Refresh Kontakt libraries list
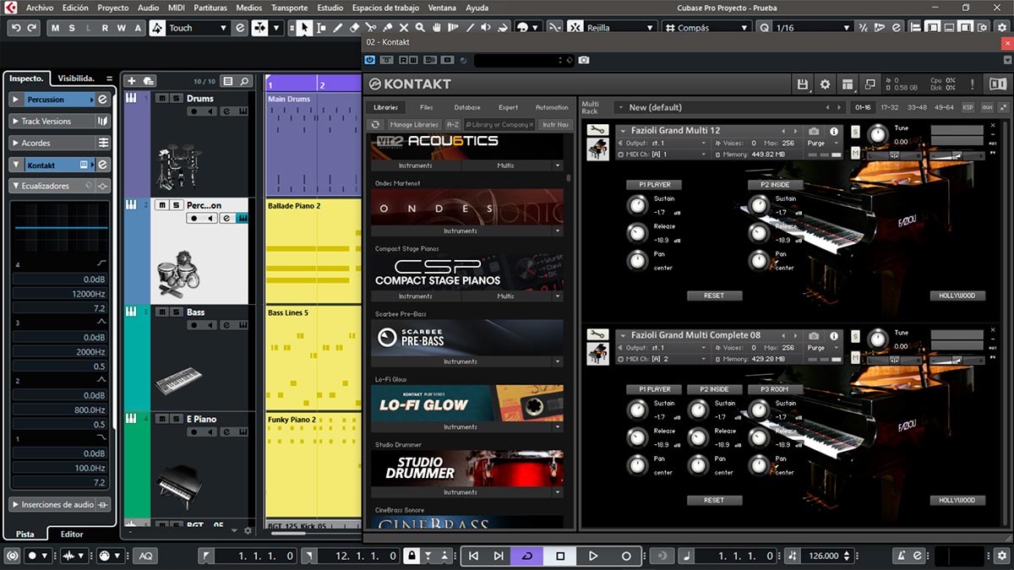 pos(376,124)
